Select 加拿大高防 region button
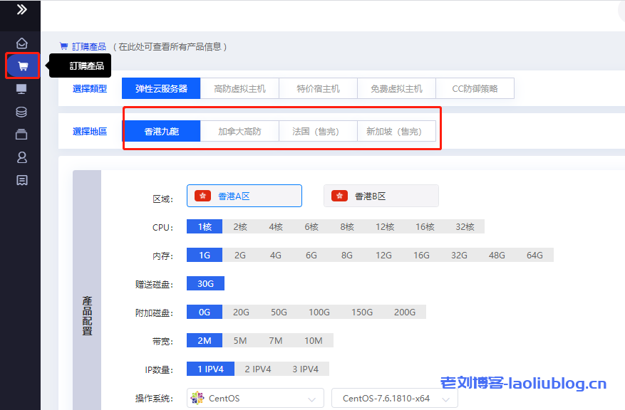The height and width of the screenshot is (410, 625). pos(239,132)
